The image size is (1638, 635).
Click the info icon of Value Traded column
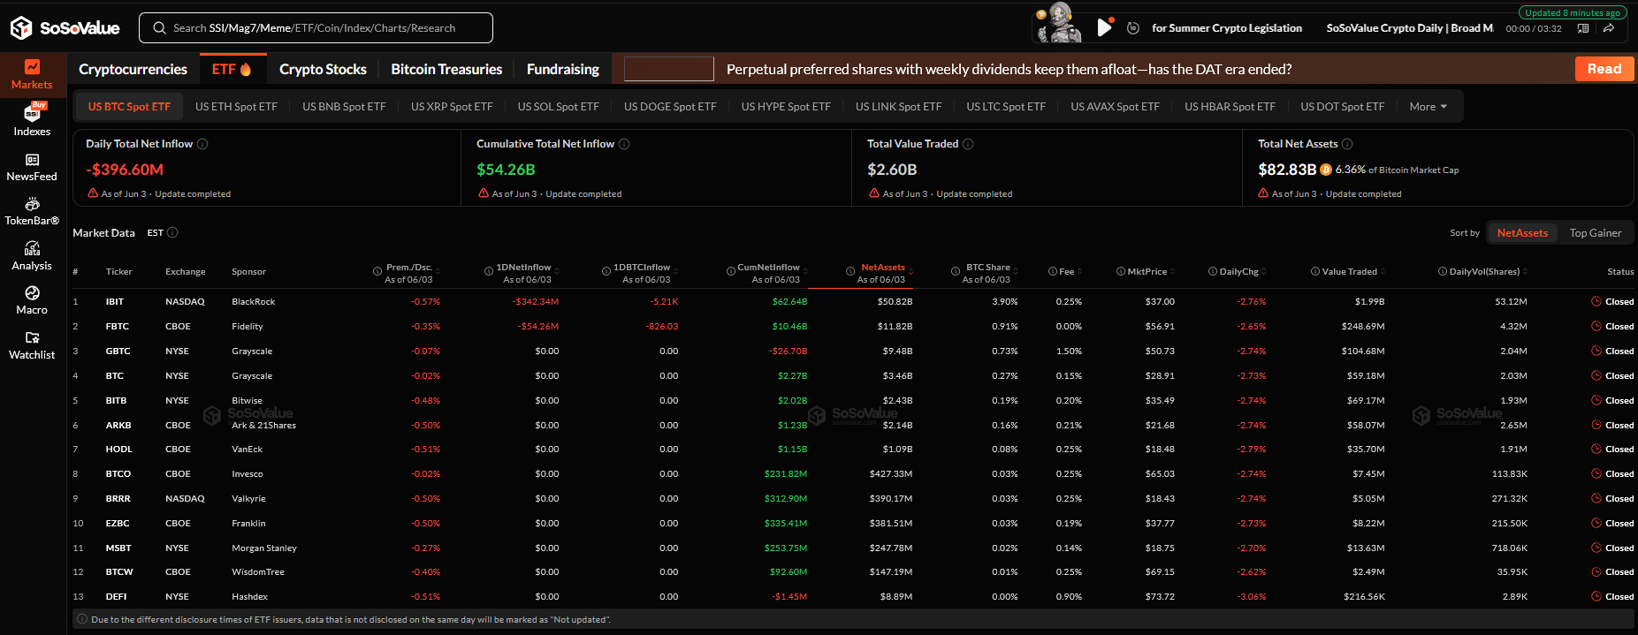click(1315, 271)
